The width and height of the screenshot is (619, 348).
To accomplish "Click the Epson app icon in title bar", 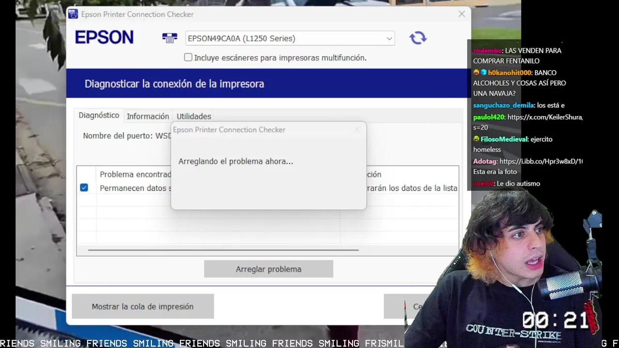I will [x=73, y=14].
